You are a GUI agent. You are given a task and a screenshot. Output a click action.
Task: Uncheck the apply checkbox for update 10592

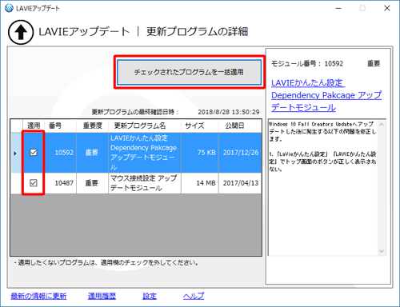coord(34,153)
